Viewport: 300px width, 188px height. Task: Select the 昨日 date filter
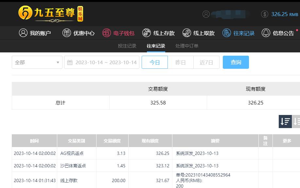tap(181, 62)
